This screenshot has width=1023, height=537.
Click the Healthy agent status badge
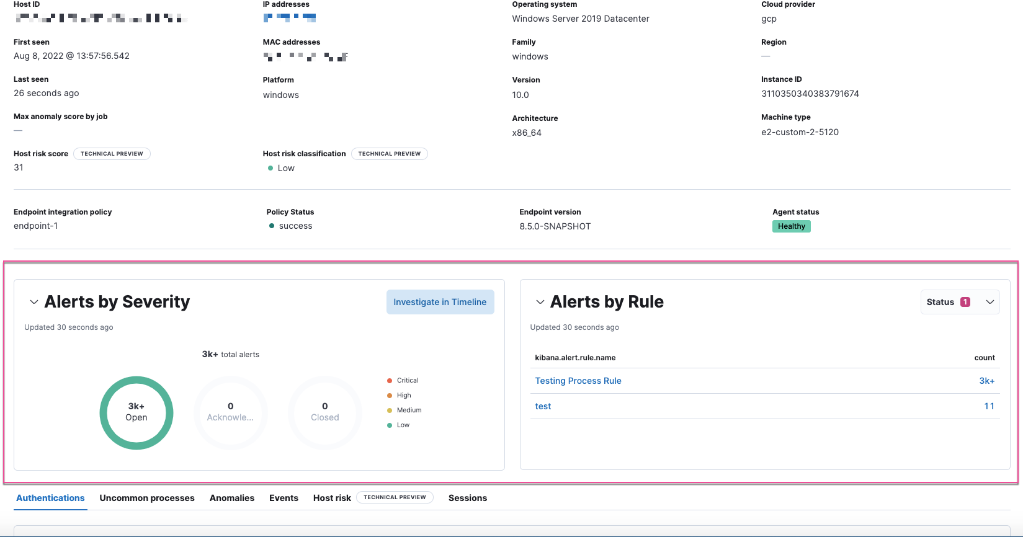(x=791, y=226)
